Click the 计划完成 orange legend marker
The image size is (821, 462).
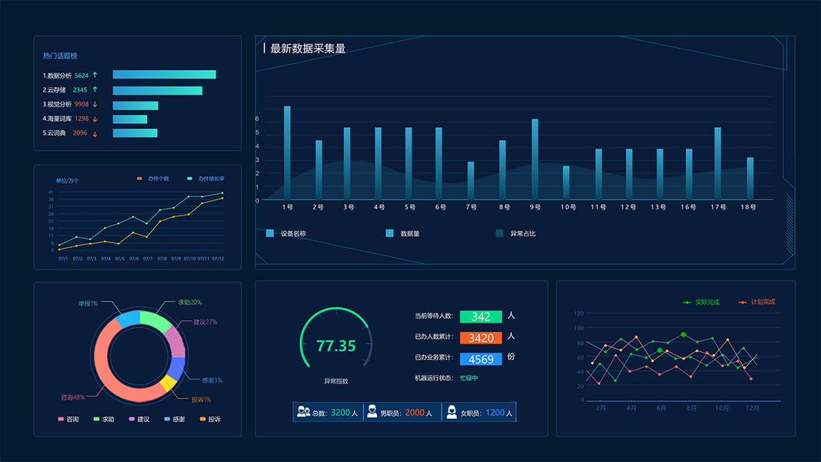coord(742,303)
